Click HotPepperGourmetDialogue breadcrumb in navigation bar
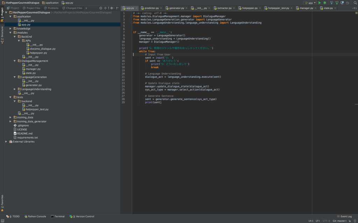Screen dimensions: 358x223 point(21,3)
